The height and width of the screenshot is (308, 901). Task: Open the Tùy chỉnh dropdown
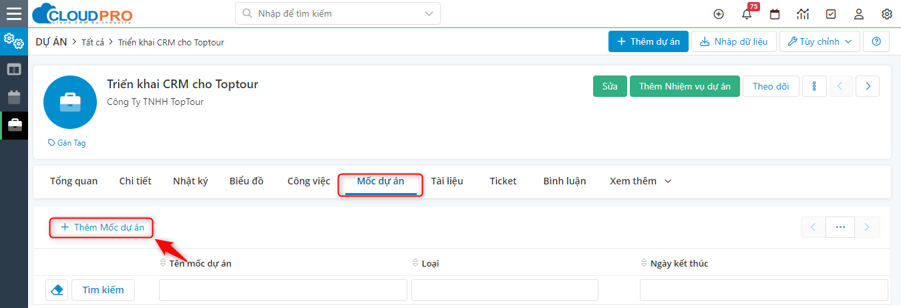coord(820,41)
